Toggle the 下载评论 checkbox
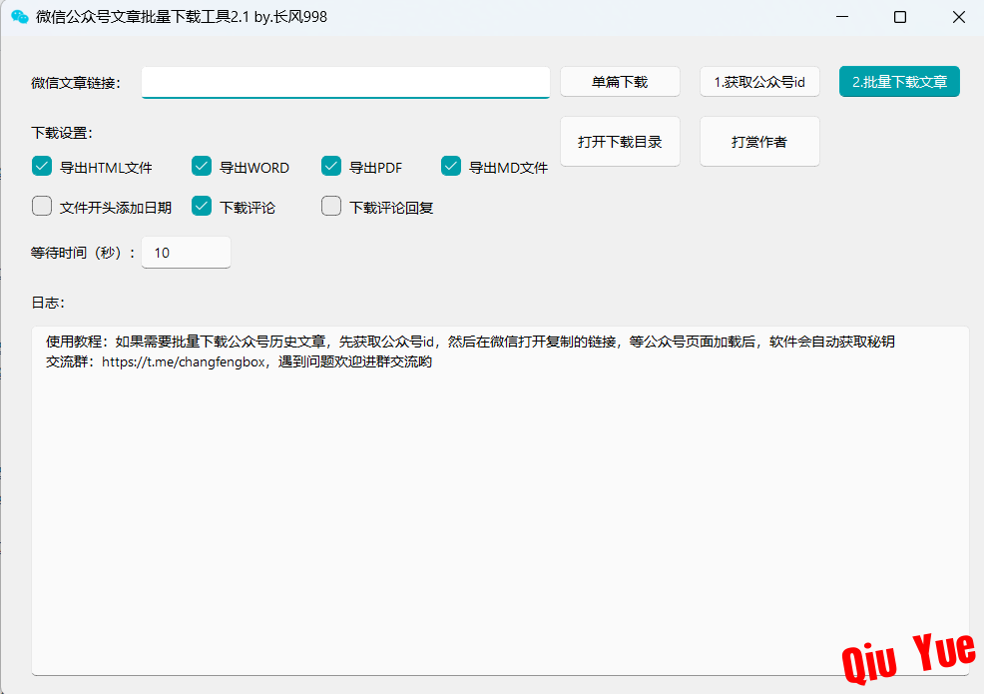The image size is (984, 694). click(x=202, y=206)
